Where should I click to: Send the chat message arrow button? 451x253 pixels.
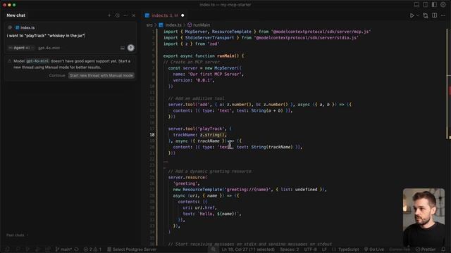pos(131,48)
